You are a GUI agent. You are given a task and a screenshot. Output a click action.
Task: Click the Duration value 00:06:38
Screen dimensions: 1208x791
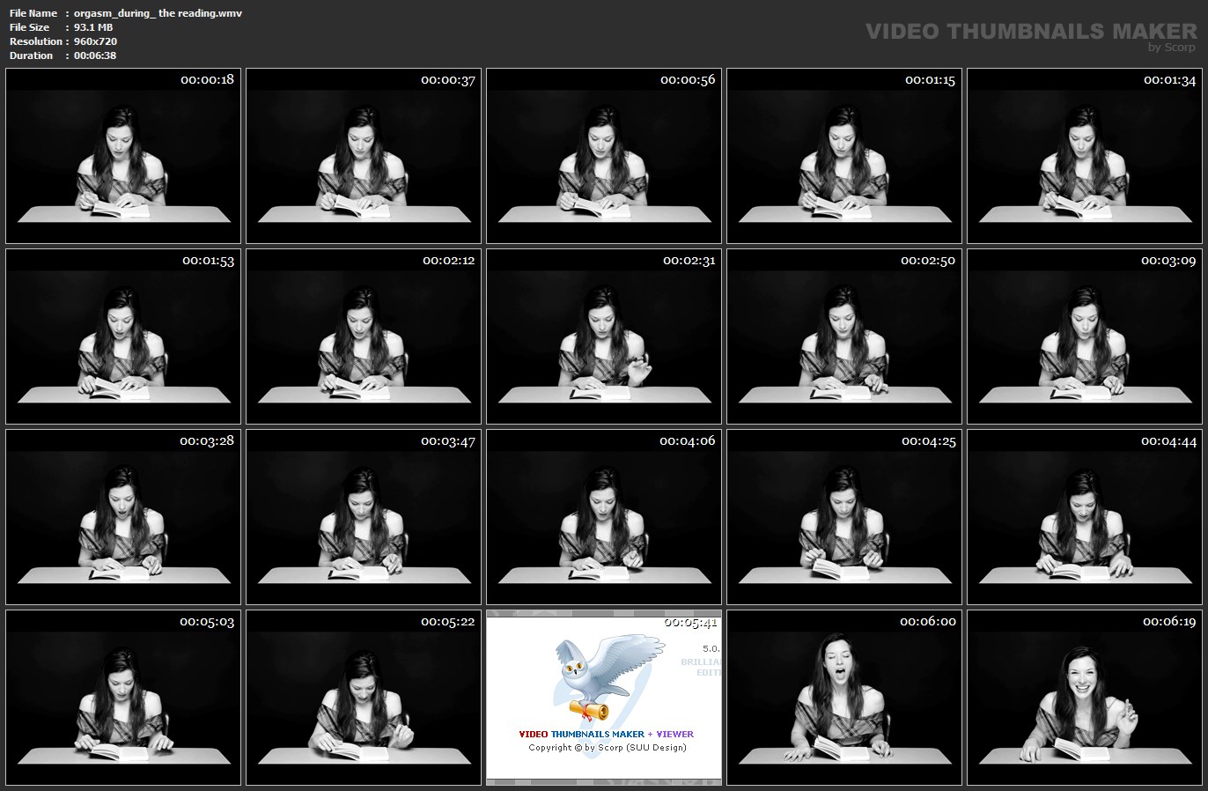95,55
